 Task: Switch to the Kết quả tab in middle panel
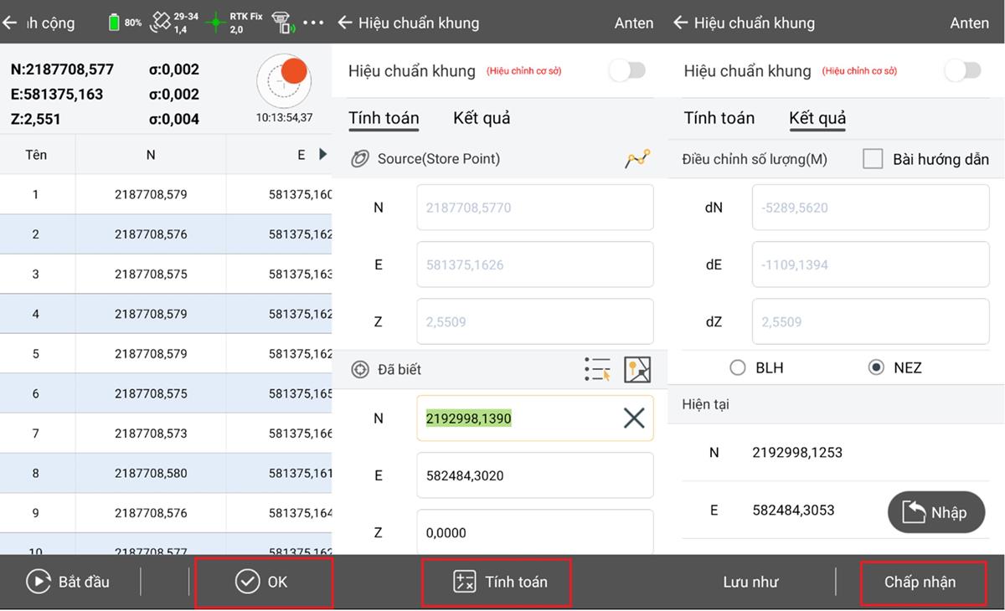tap(482, 118)
